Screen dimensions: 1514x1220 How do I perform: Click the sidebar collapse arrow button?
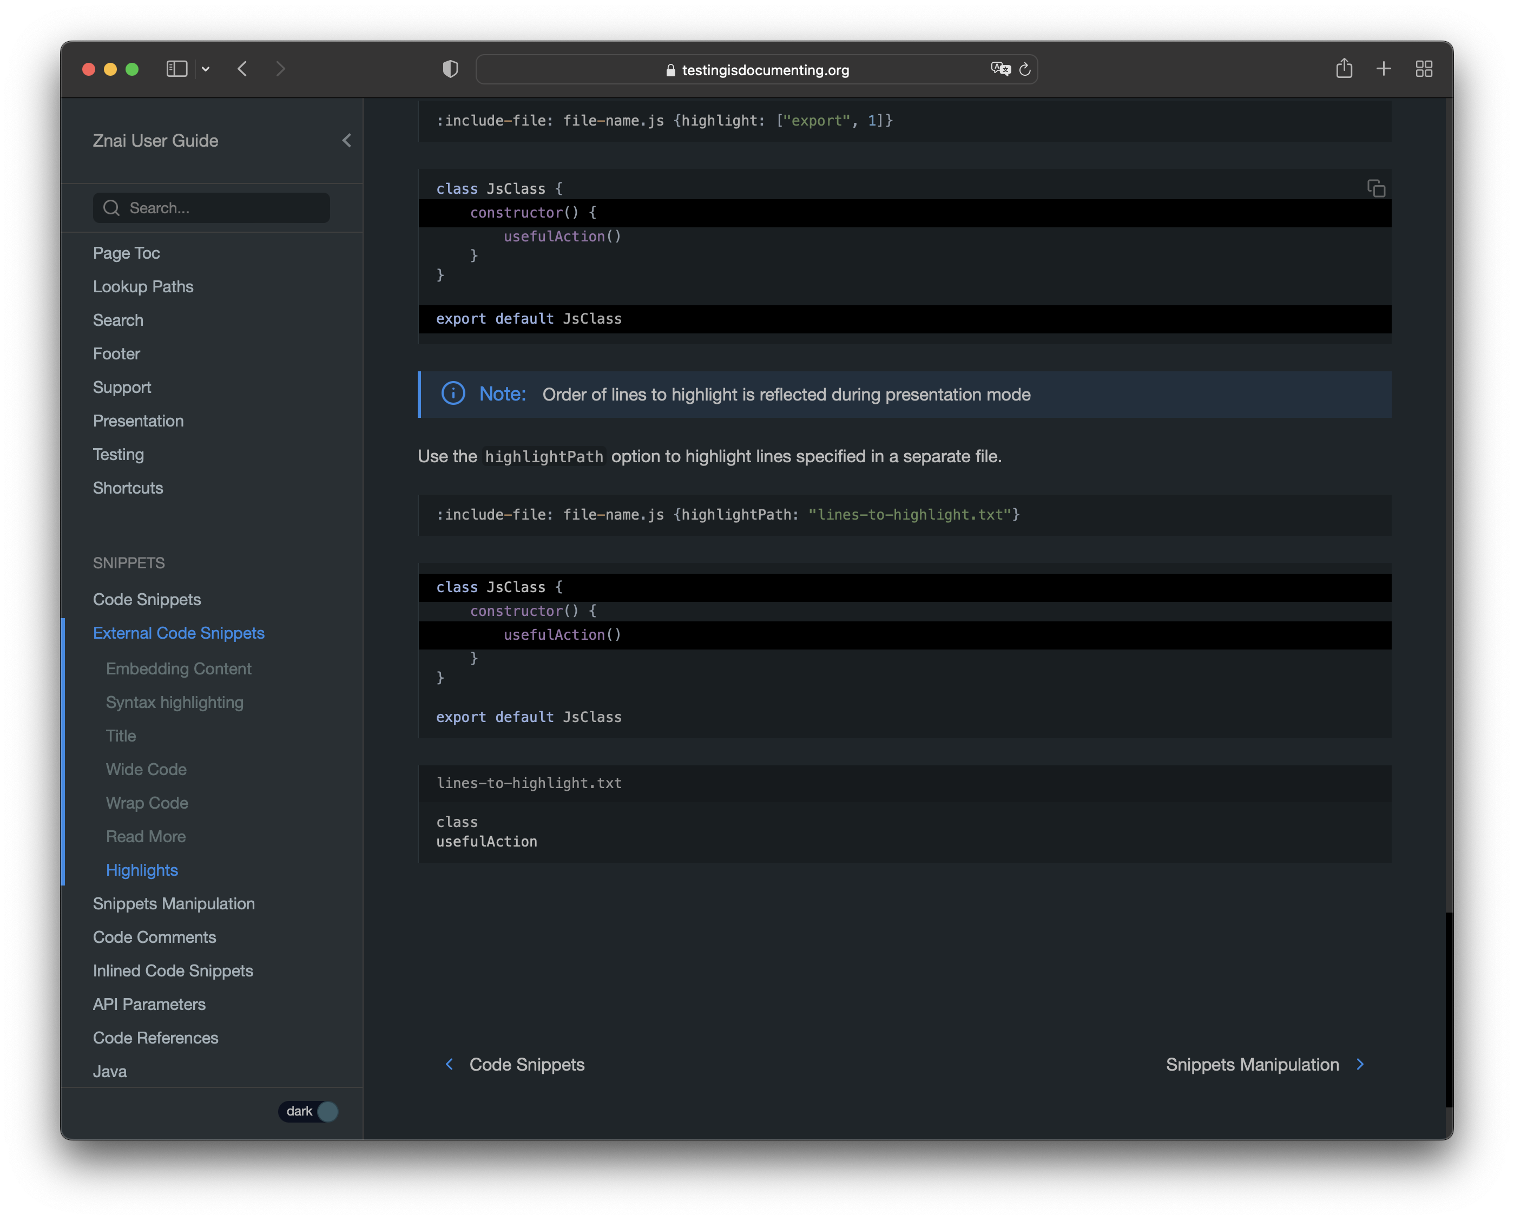click(347, 140)
